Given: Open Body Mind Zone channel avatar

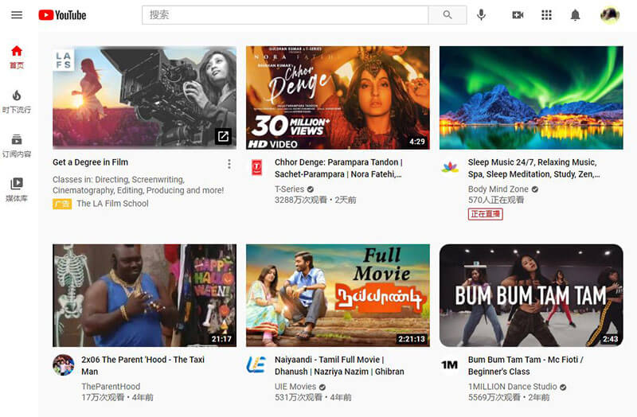Looking at the screenshot, I should tap(450, 167).
